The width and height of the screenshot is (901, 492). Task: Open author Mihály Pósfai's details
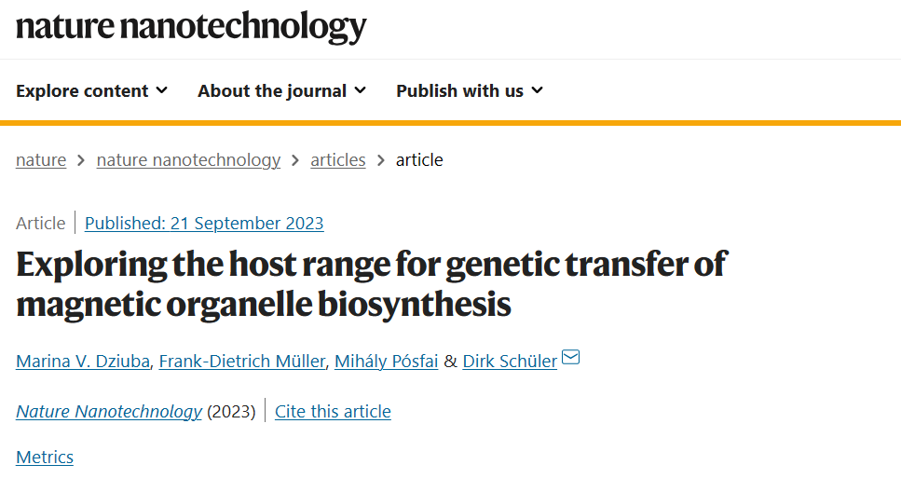(386, 361)
